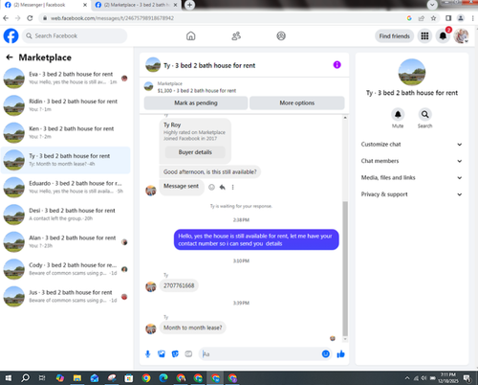Open Alan's house for rent conversation
478x385 pixels.
[x=65, y=242]
